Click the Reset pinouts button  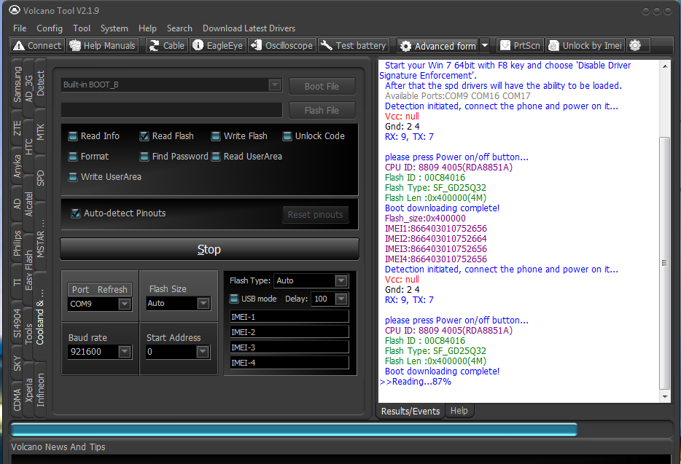click(315, 214)
